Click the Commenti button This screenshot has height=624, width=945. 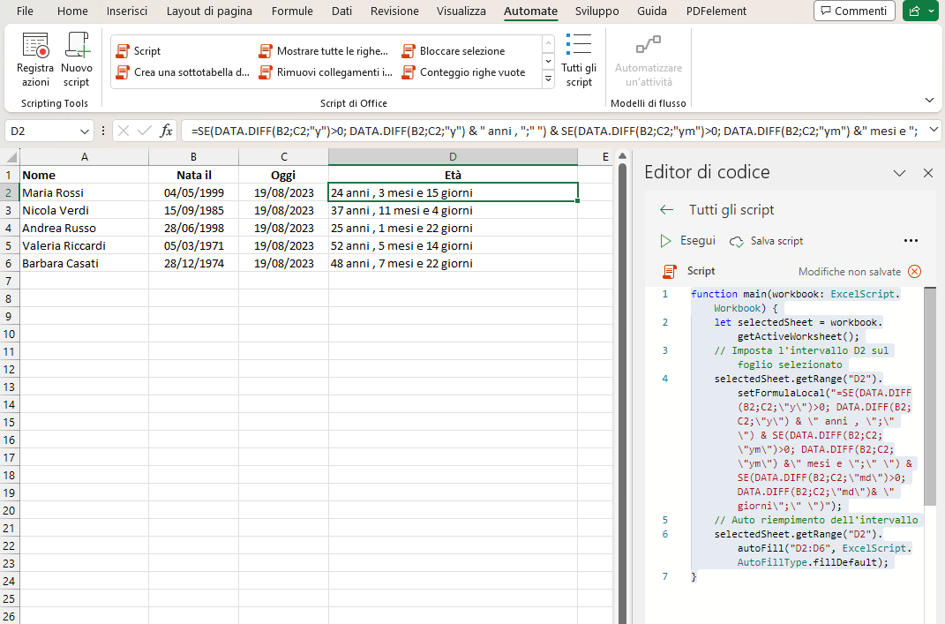854,11
